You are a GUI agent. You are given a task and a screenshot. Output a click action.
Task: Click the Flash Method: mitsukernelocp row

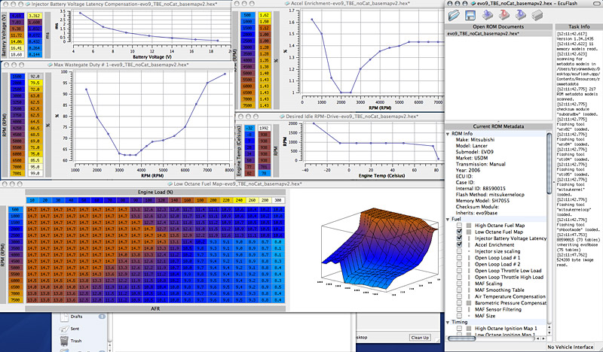click(x=490, y=195)
